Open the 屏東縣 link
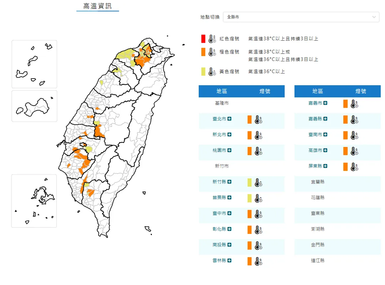 pos(315,166)
